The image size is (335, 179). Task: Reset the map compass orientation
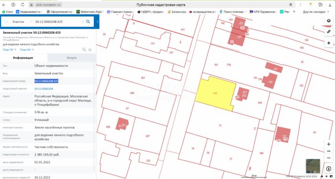pos(329,169)
